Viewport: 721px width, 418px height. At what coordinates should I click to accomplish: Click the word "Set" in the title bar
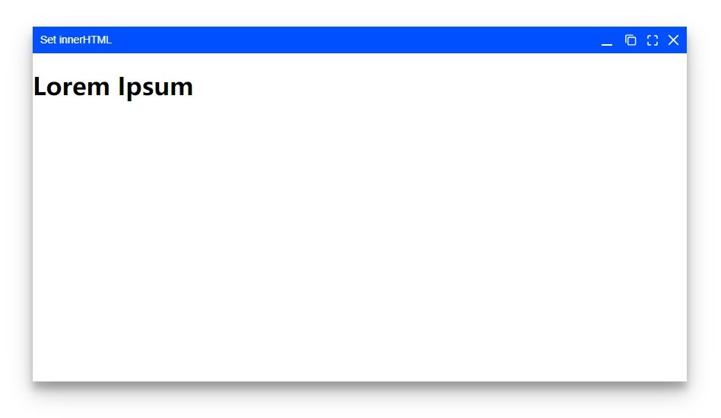[x=48, y=40]
